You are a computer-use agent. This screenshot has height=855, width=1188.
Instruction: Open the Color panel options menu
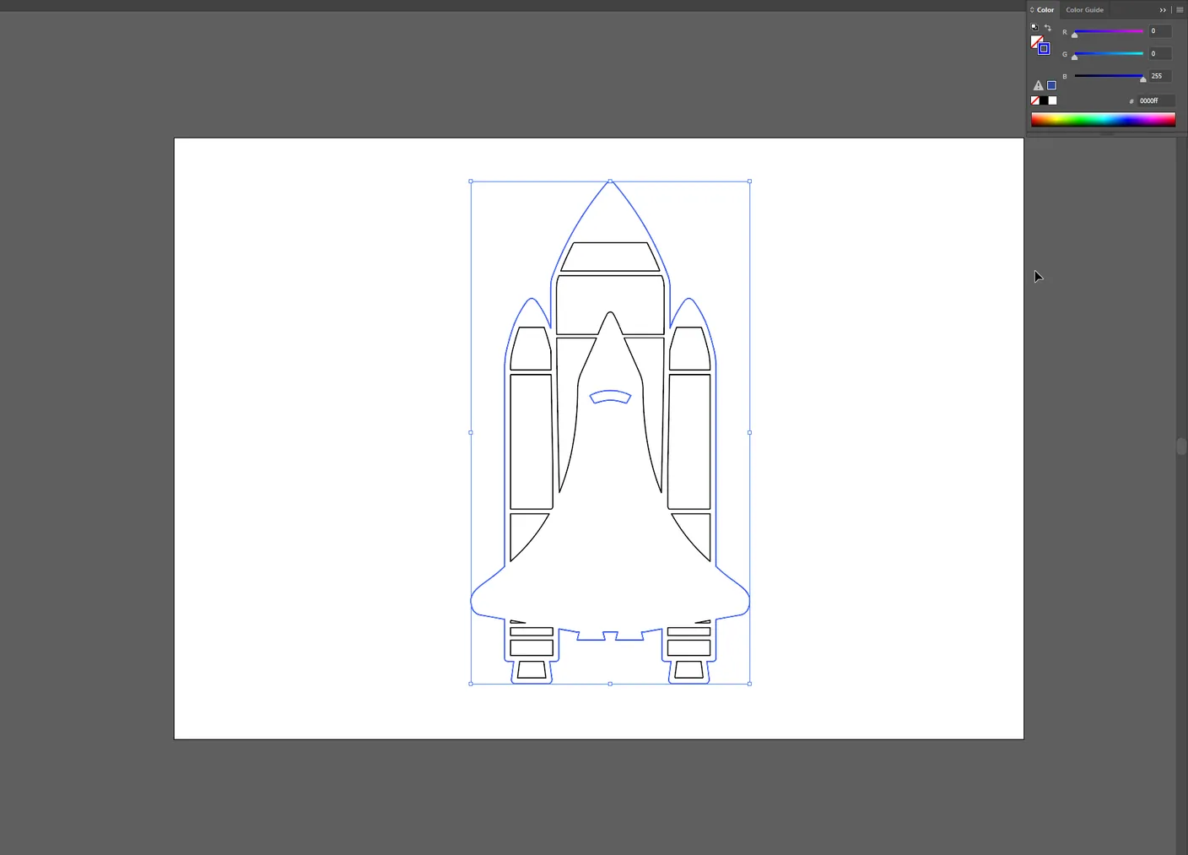pyautogui.click(x=1180, y=10)
